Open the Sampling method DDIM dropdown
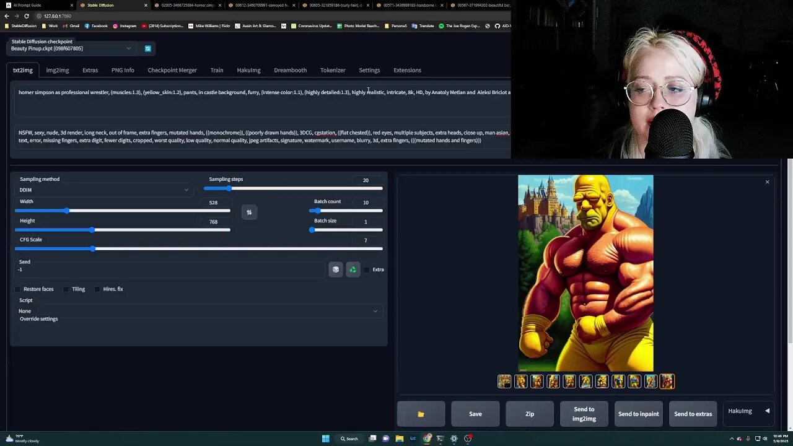 click(x=104, y=190)
